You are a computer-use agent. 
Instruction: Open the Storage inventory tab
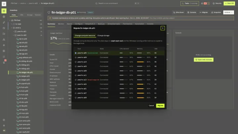tap(30, 15)
